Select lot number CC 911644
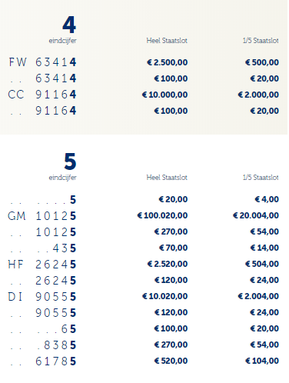The image size is (289, 383). click(x=42, y=95)
